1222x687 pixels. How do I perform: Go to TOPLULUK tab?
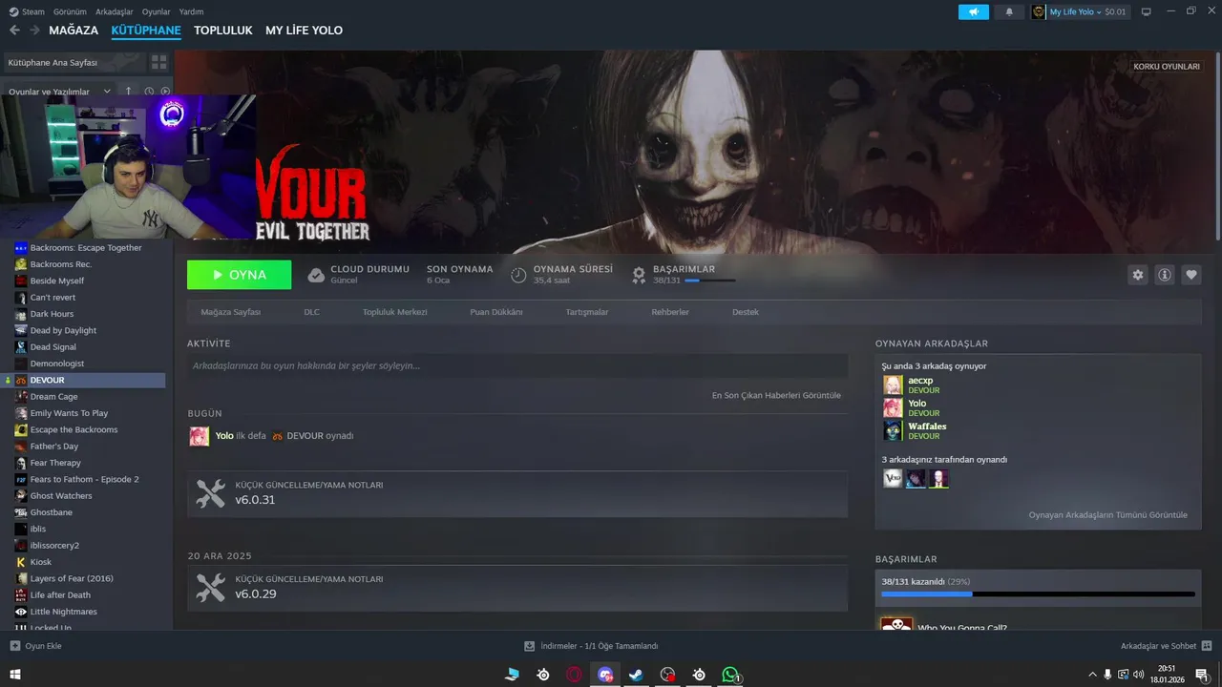(223, 31)
